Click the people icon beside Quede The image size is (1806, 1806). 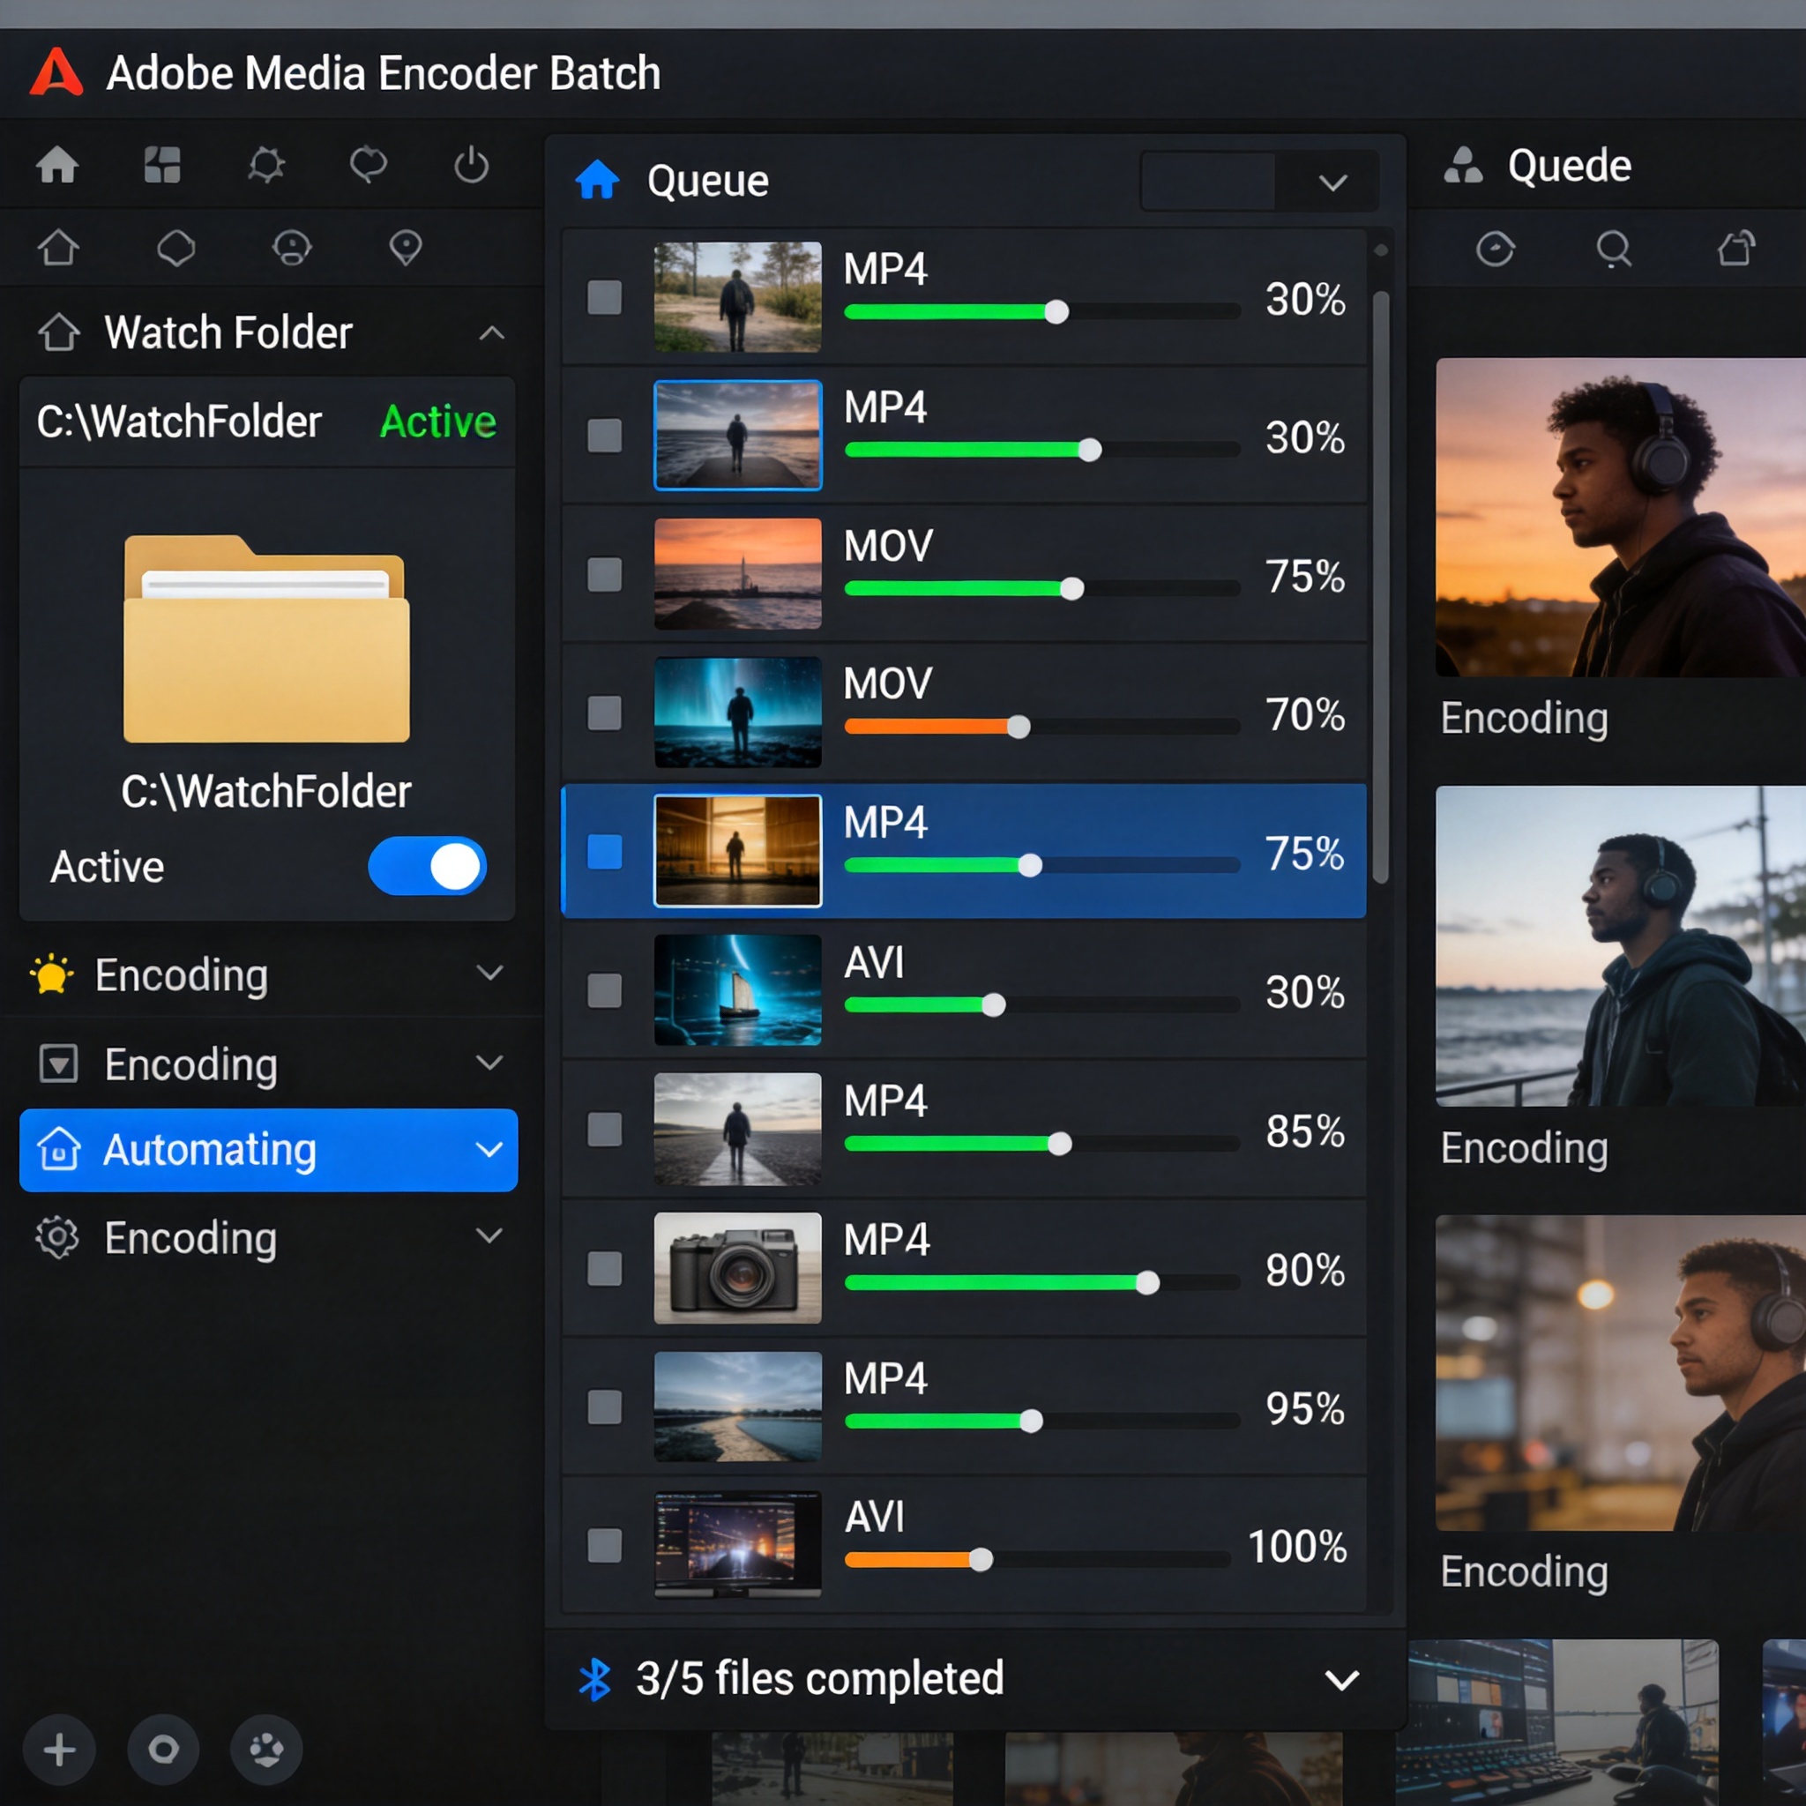1463,166
